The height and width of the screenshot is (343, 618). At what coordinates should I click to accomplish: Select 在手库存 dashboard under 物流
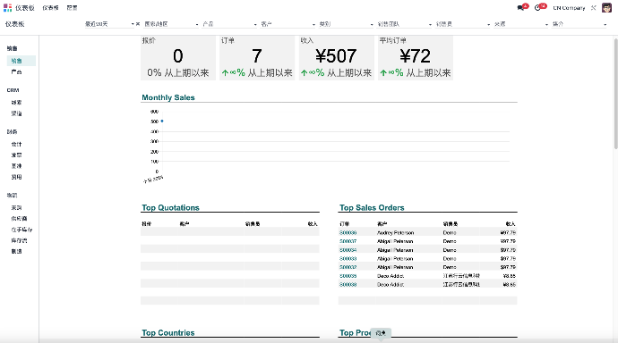pos(21,230)
